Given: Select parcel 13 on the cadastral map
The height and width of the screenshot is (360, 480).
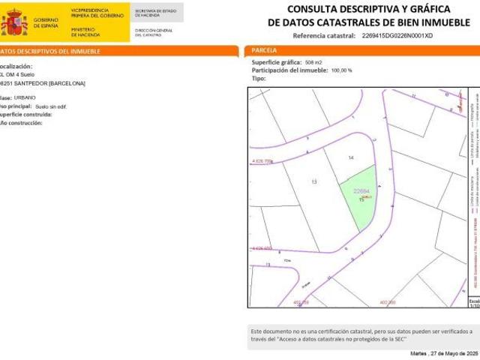Looking at the screenshot, I should [x=313, y=182].
